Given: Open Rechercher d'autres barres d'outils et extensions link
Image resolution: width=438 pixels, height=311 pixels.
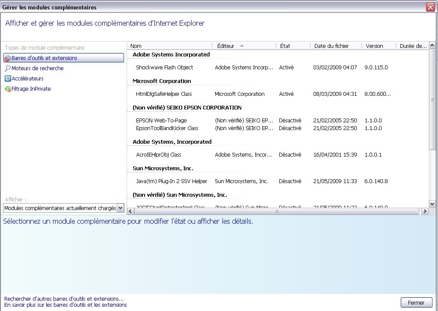Looking at the screenshot, I should (x=64, y=299).
